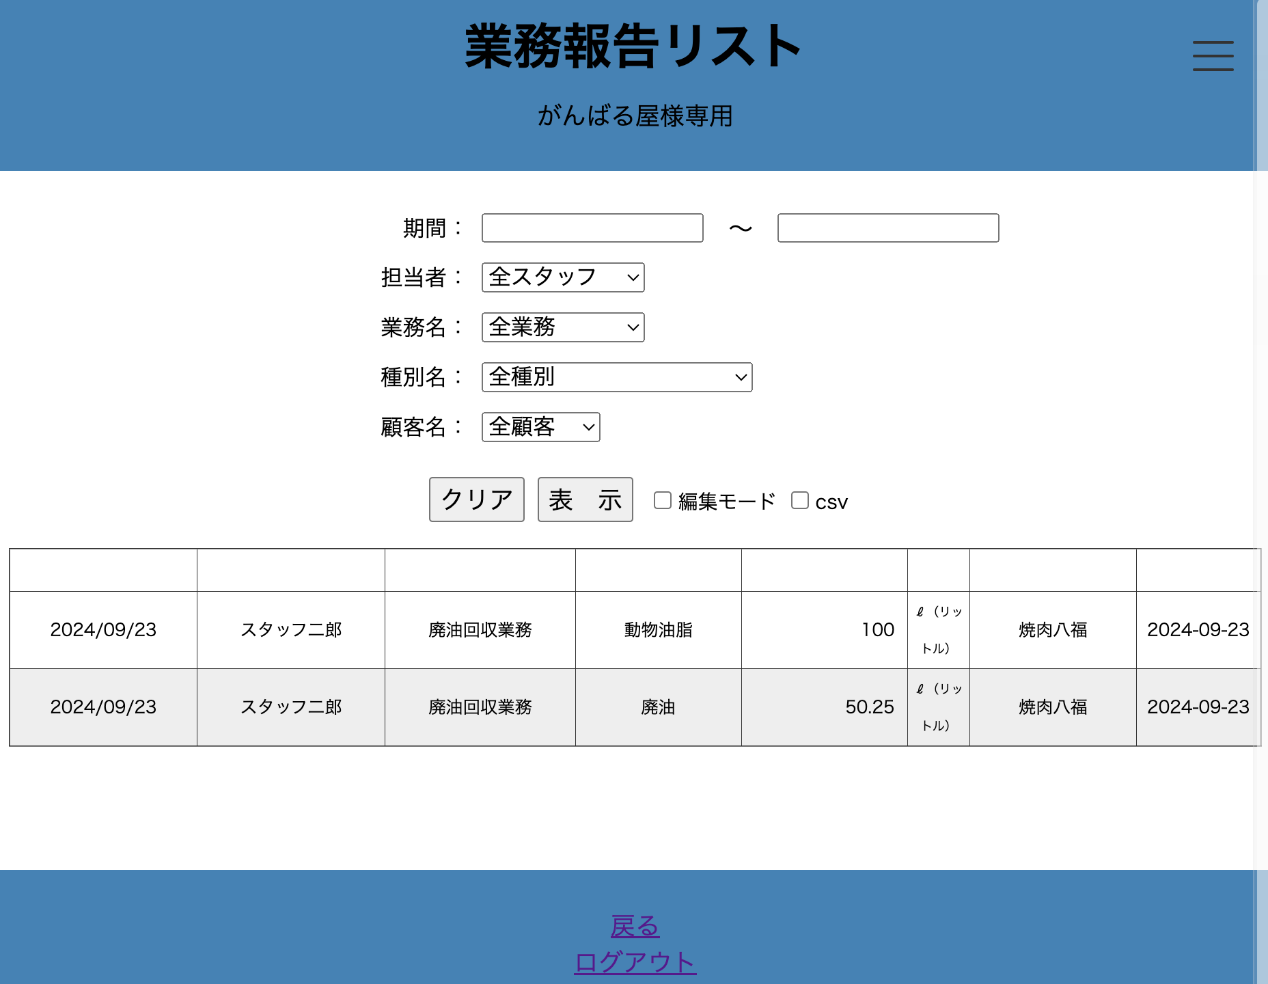Select the 動物油脂 cell in first row
This screenshot has width=1268, height=984.
658,629
